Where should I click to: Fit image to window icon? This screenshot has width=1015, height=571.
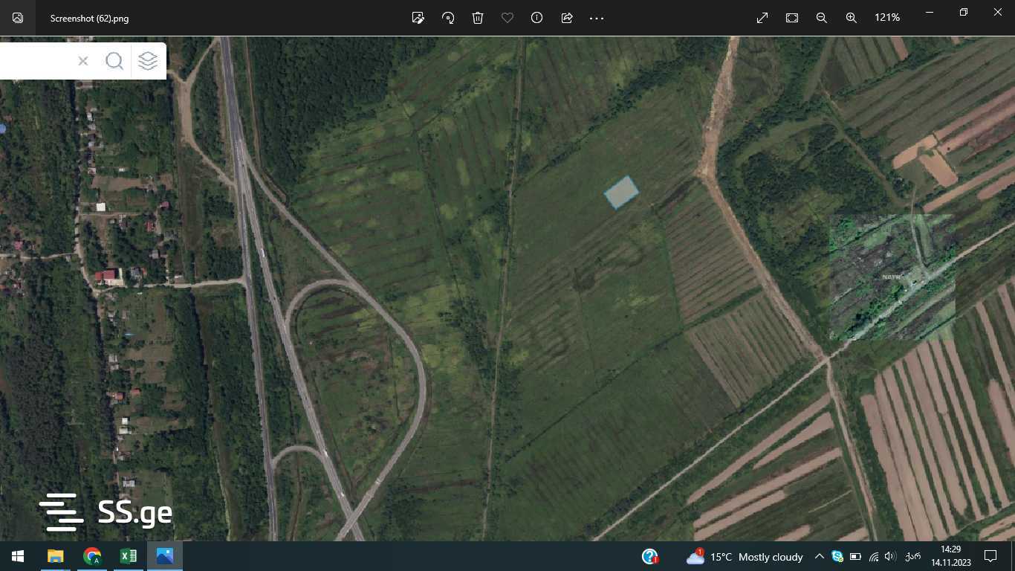click(x=792, y=18)
